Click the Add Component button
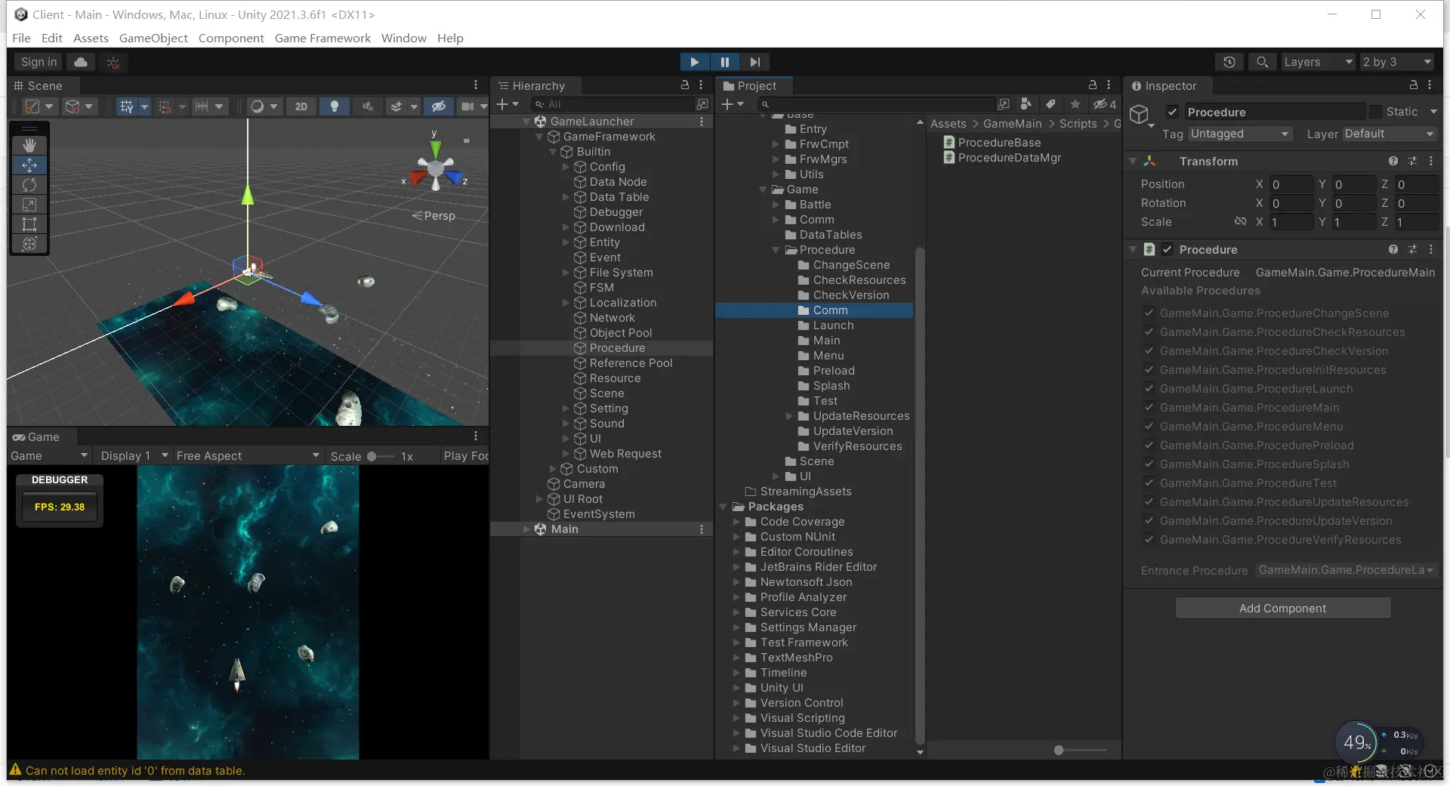Image resolution: width=1450 pixels, height=786 pixels. [1282, 609]
